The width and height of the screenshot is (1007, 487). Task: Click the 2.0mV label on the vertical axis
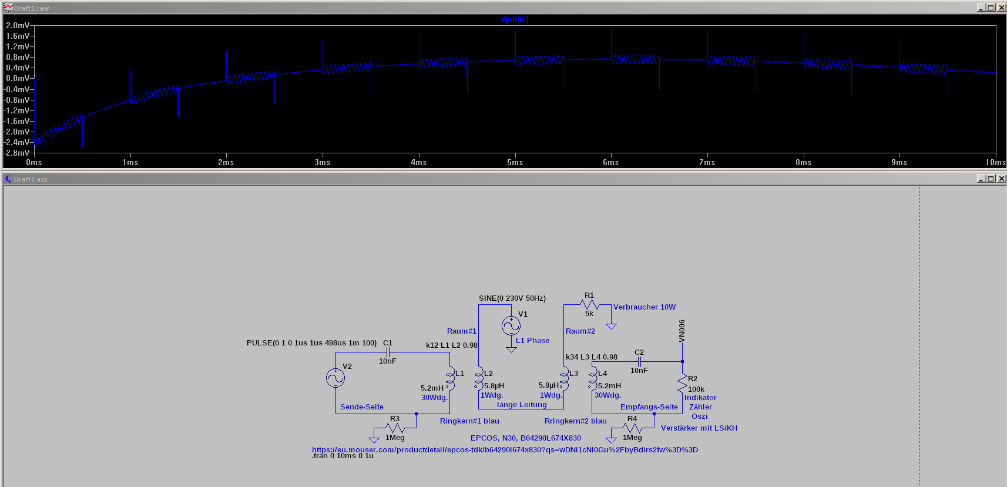17,25
